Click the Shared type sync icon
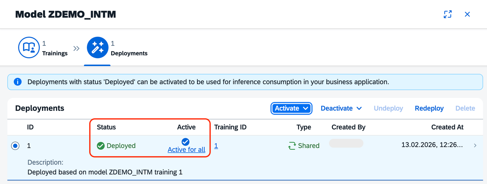 292,146
